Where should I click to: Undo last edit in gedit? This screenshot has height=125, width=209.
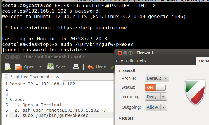click(97, 67)
